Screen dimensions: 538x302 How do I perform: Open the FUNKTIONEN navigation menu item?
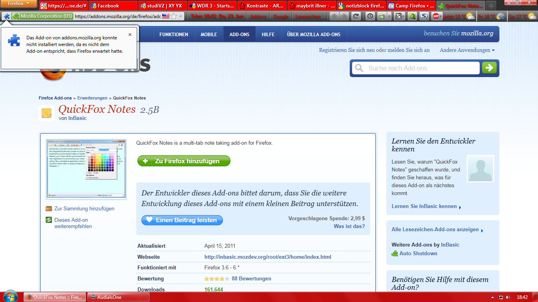pos(174,34)
